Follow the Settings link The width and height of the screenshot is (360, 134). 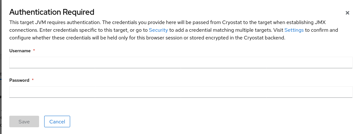click(294, 30)
